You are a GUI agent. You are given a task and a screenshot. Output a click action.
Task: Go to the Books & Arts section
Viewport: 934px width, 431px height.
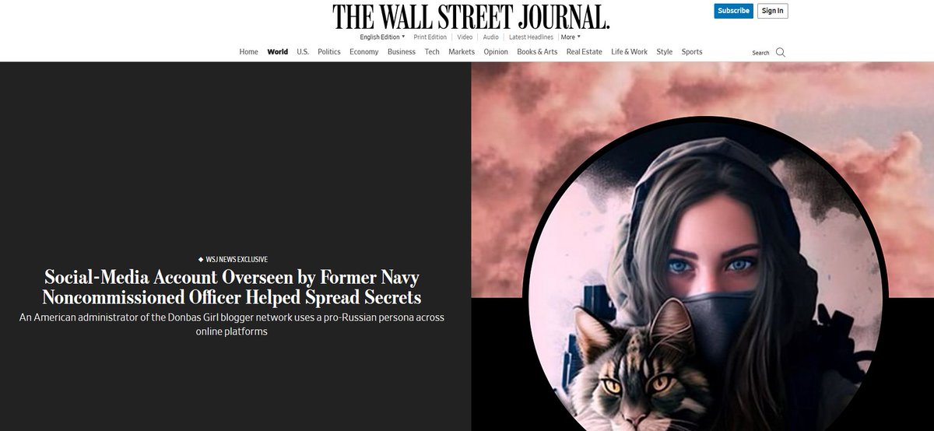coord(537,52)
